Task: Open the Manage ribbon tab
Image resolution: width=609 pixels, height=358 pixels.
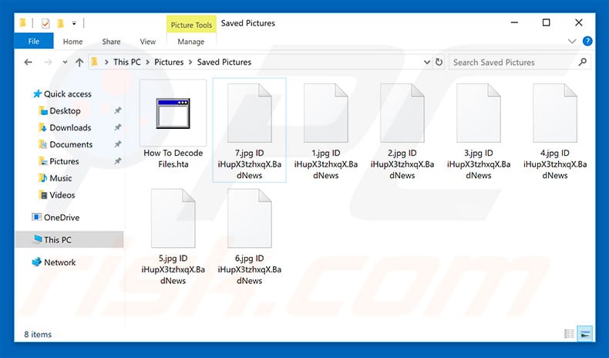Action: pos(190,42)
